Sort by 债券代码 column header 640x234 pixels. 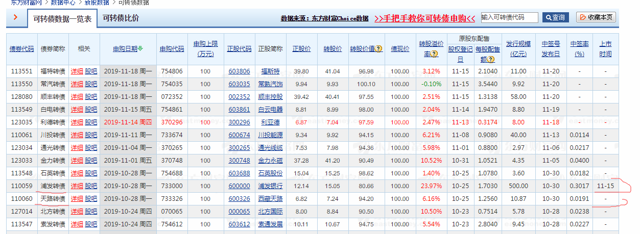[22, 49]
